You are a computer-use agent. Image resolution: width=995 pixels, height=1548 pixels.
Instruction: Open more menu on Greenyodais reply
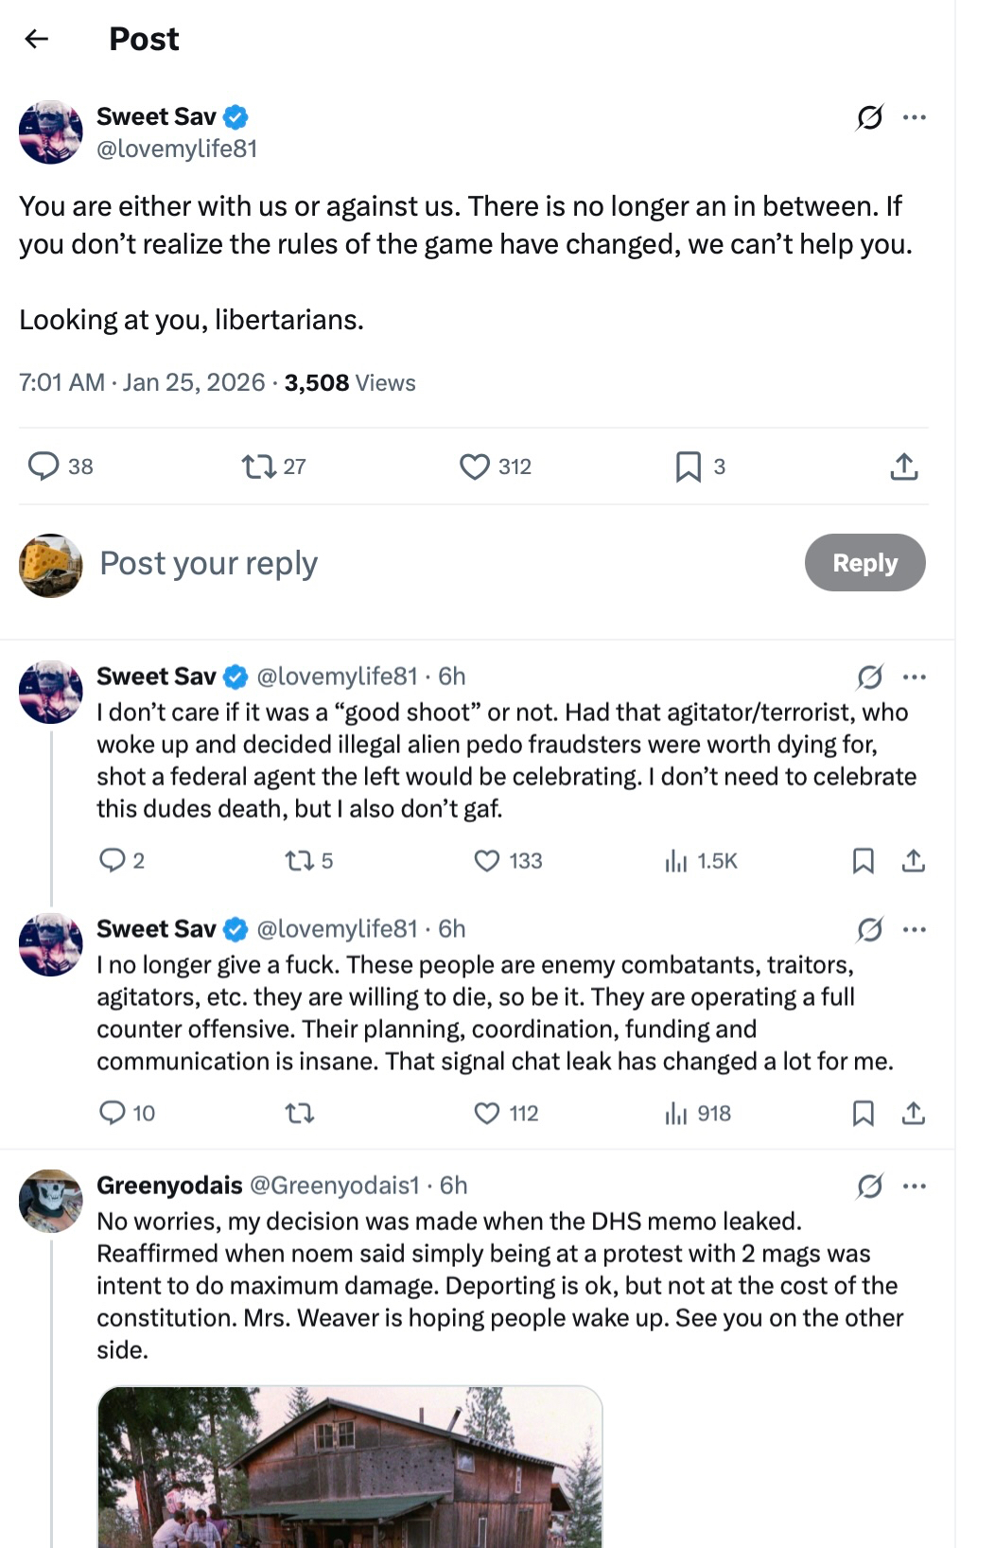tap(915, 1186)
